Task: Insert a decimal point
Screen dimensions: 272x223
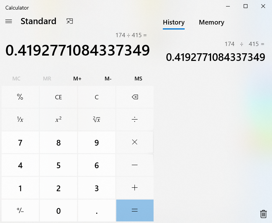Action: pos(97,210)
